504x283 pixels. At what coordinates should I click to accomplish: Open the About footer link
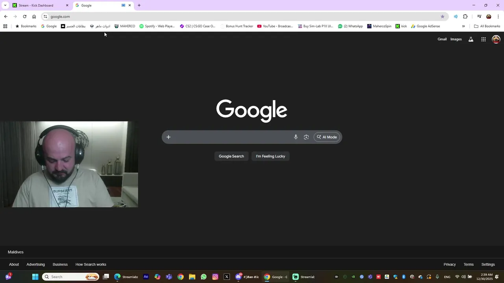tap(14, 265)
